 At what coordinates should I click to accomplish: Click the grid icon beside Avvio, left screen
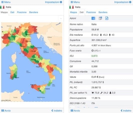3,110
